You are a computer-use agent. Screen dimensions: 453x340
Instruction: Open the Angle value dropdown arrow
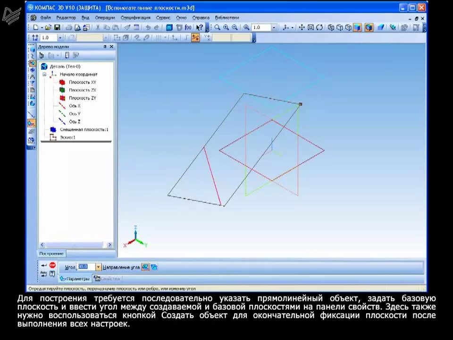(98, 267)
